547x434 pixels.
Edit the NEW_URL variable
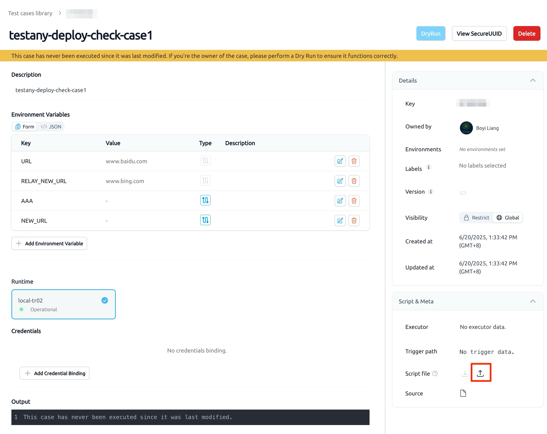(x=340, y=221)
